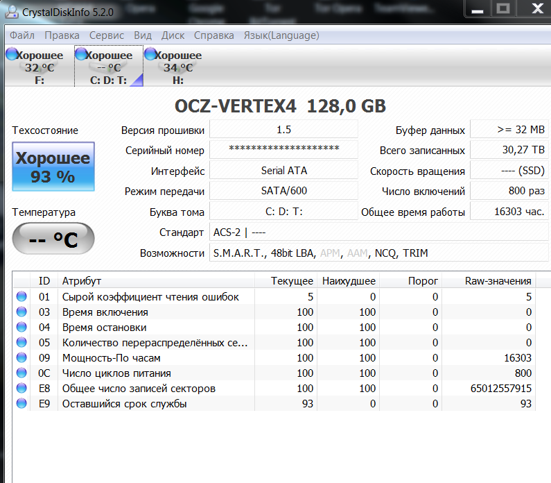Open the Диск menu
This screenshot has height=483, width=551.
[173, 35]
